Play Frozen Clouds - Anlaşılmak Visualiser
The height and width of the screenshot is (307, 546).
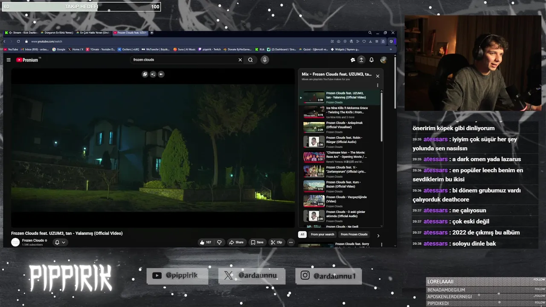(x=341, y=127)
